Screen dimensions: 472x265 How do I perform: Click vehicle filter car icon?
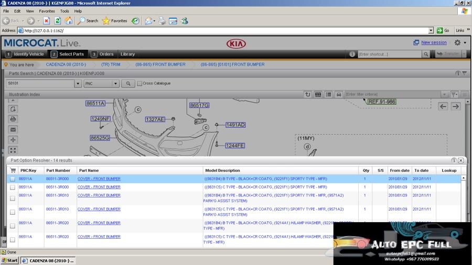tap(339, 94)
